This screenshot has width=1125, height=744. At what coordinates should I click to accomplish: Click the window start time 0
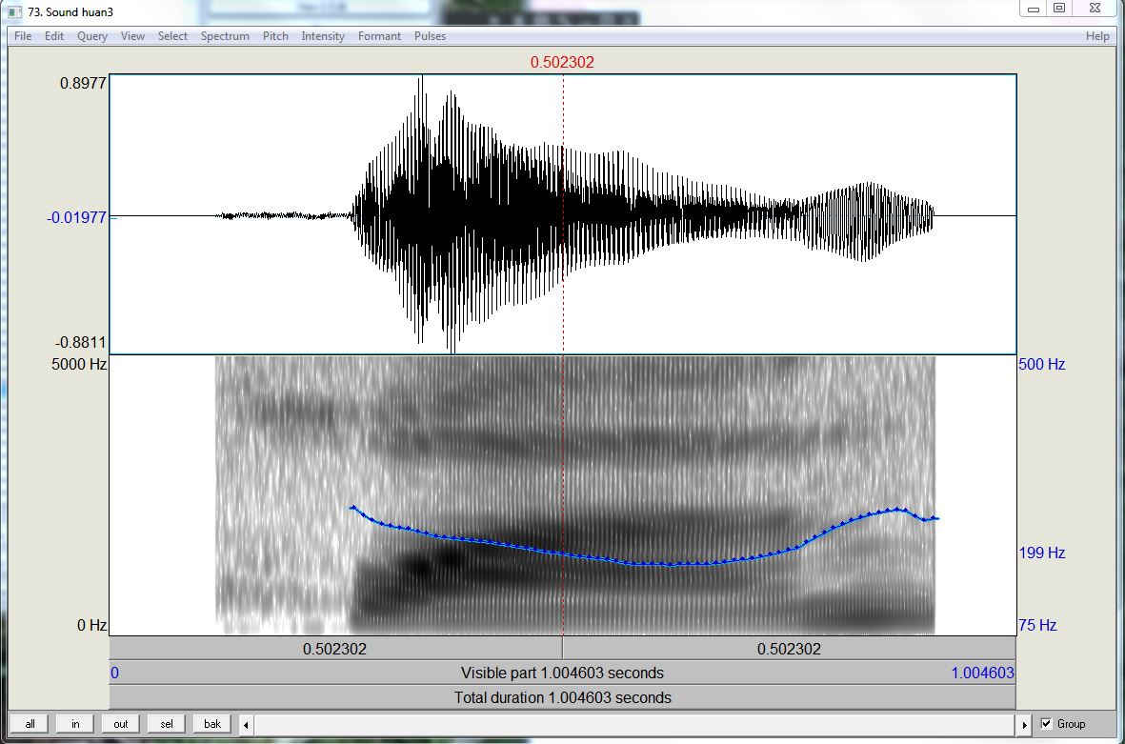point(115,673)
